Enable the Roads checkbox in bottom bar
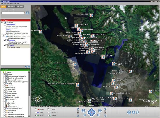Image resolution: width=160 pixels, height=118 pixels. [36, 112]
